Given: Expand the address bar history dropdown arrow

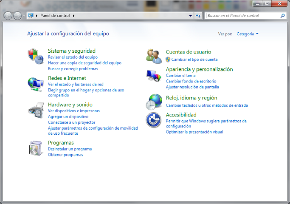Looking at the screenshot, I should (191, 16).
